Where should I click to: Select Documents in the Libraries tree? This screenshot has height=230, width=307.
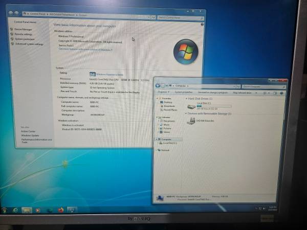coord(169,121)
